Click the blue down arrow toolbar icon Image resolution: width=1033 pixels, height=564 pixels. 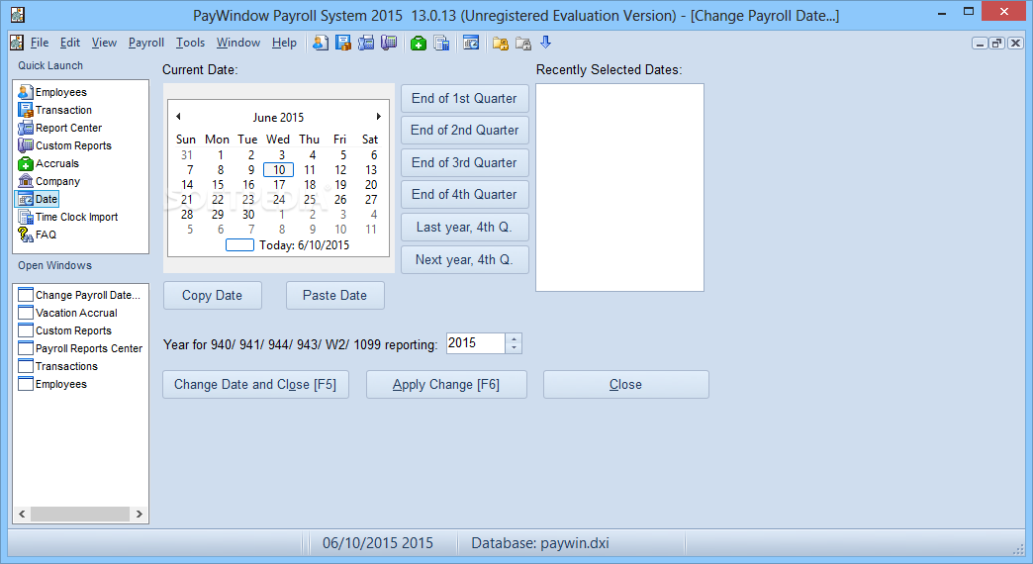(x=545, y=43)
